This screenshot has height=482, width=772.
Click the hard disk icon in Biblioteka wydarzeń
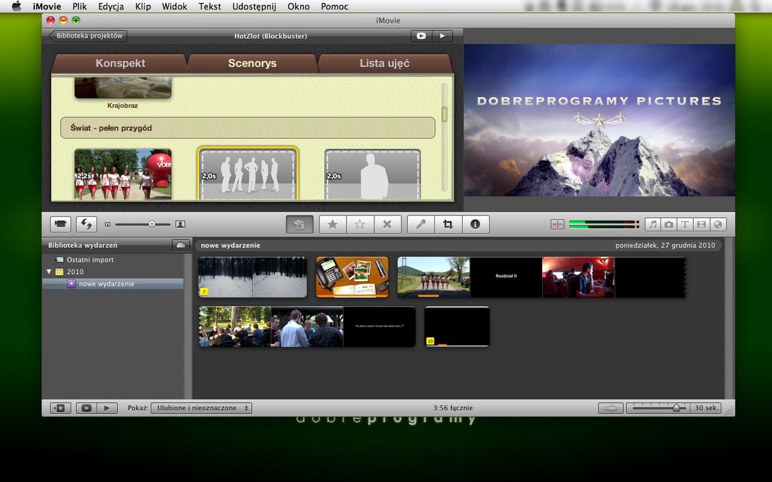(180, 245)
